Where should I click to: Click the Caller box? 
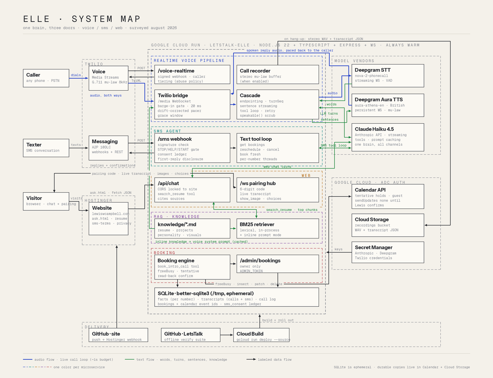click(46, 78)
